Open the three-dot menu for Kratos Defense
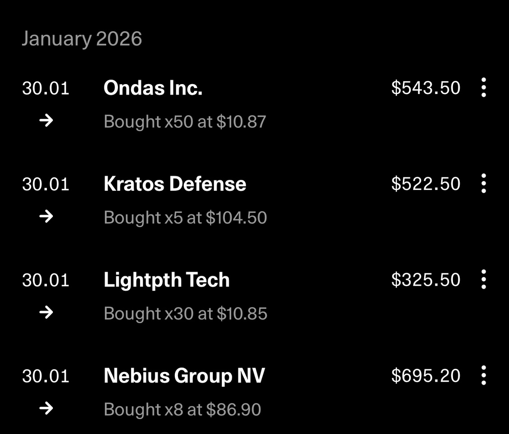The image size is (509, 434). [483, 184]
